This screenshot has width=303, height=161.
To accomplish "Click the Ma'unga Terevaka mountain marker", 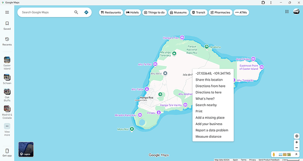I will tap(174, 54).
